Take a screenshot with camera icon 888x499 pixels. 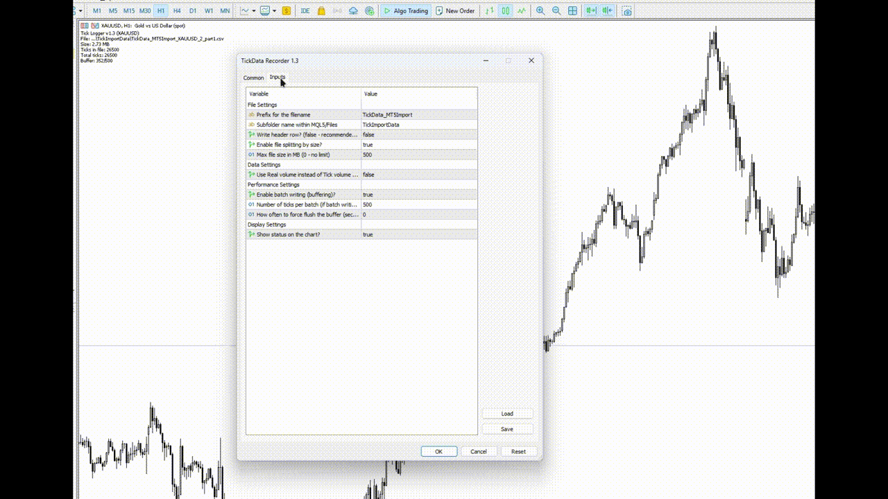627,11
